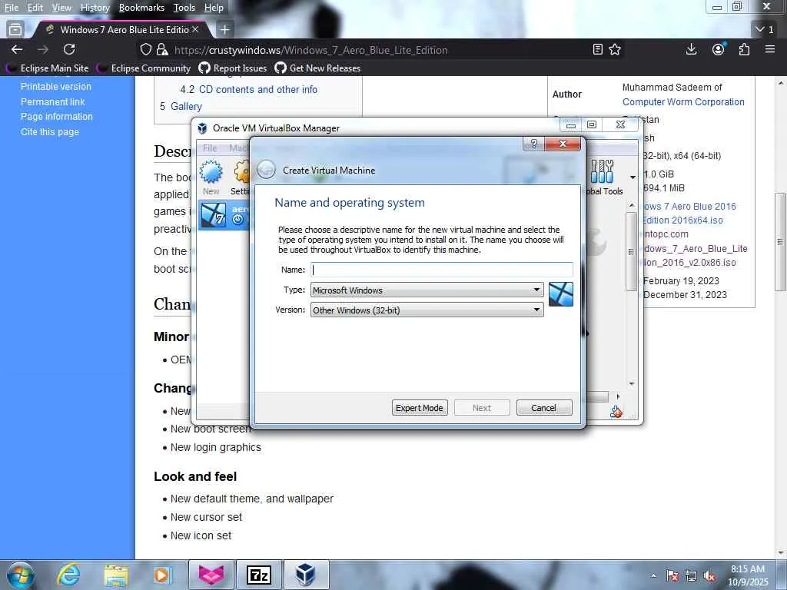
Task: Click Firefox back arrow button
Action: pos(17,49)
